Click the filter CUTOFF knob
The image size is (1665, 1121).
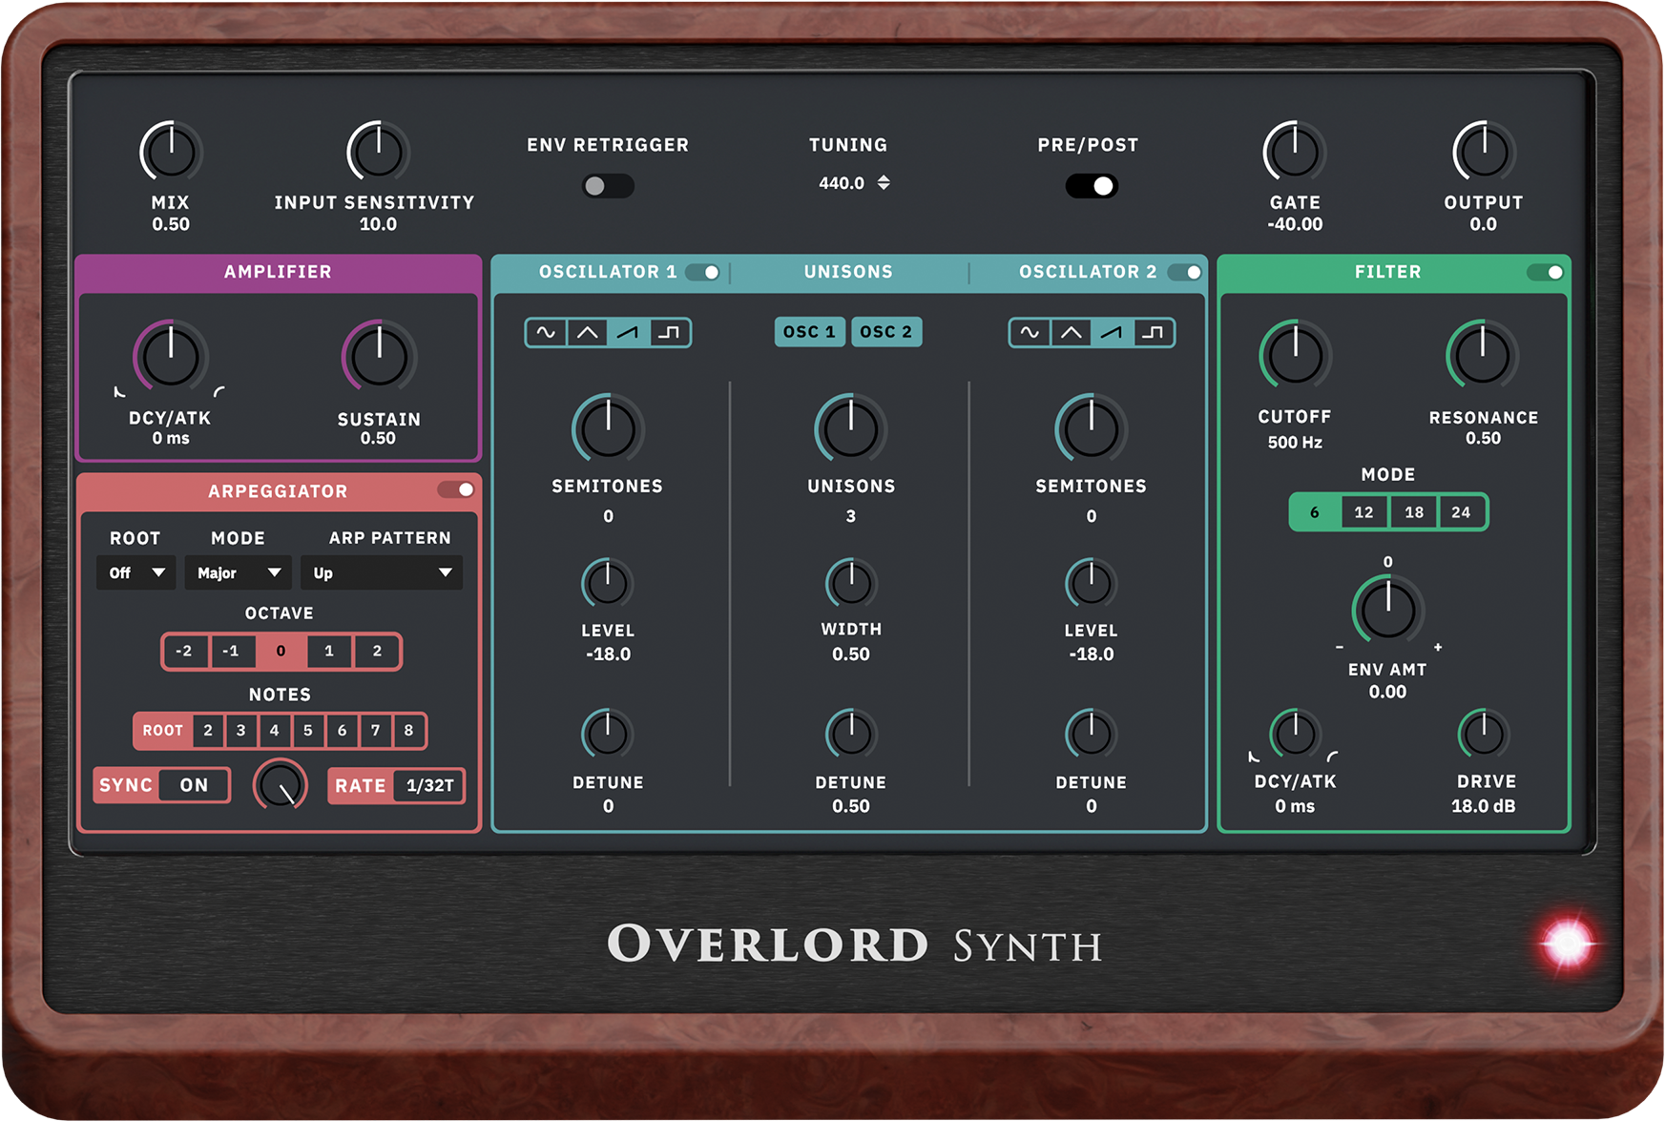[x=1295, y=356]
